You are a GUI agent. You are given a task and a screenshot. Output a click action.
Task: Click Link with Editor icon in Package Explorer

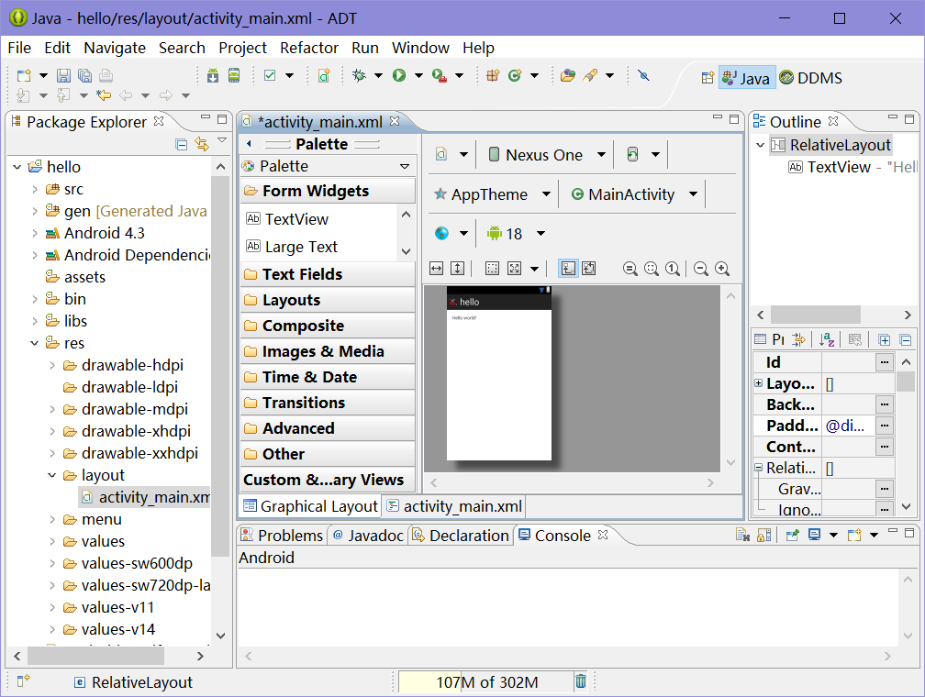(202, 144)
